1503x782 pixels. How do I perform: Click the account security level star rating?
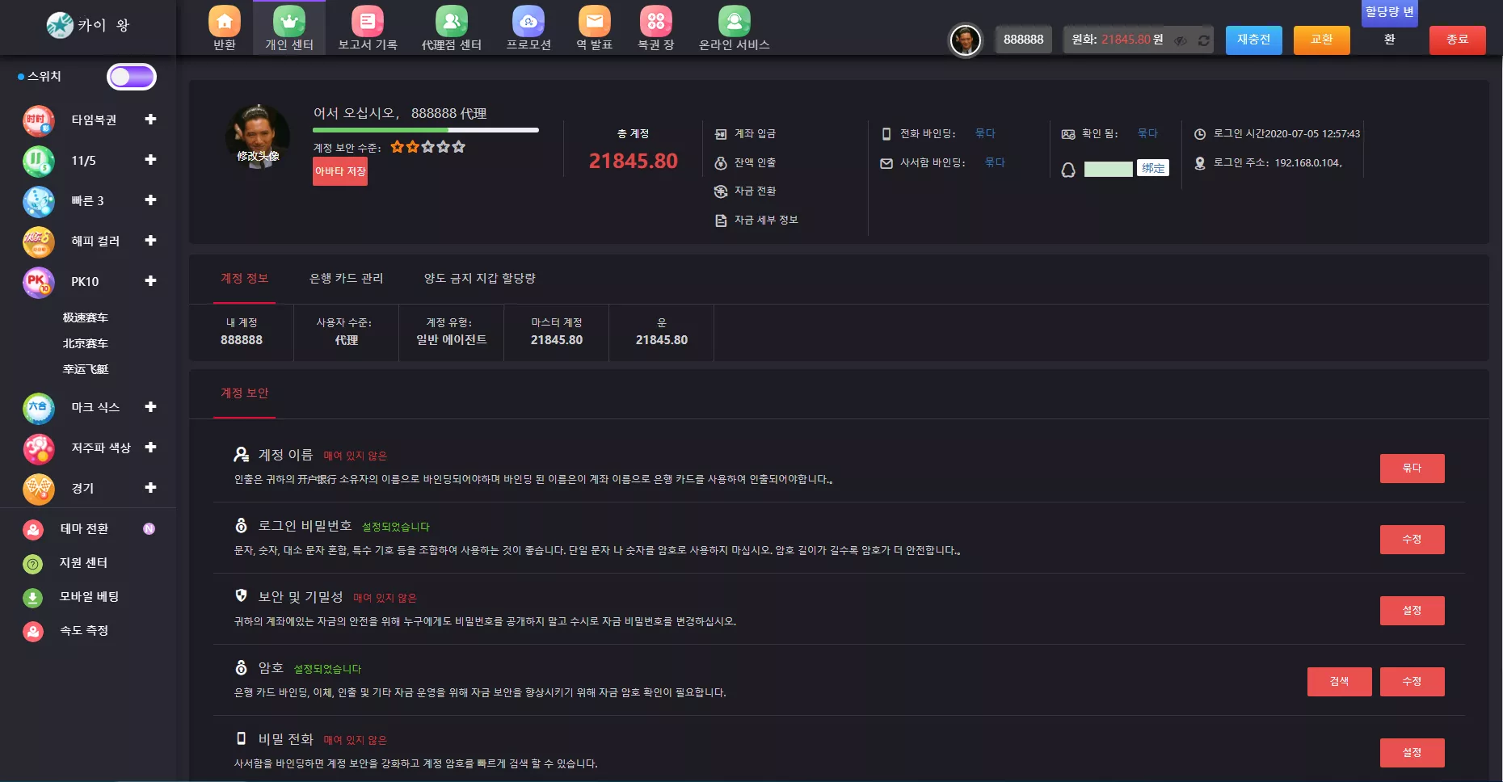coord(427,147)
